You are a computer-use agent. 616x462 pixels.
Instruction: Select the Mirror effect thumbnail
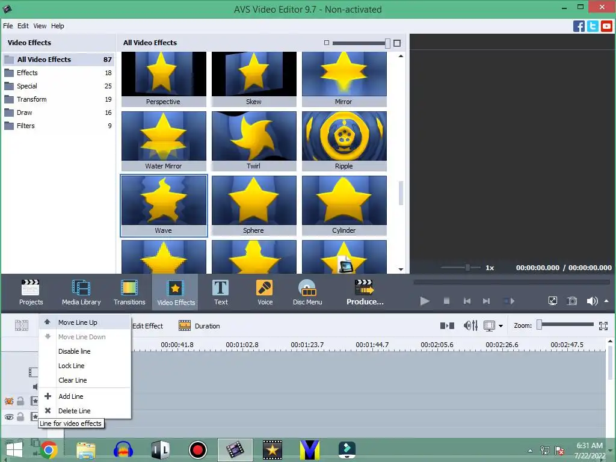point(344,79)
